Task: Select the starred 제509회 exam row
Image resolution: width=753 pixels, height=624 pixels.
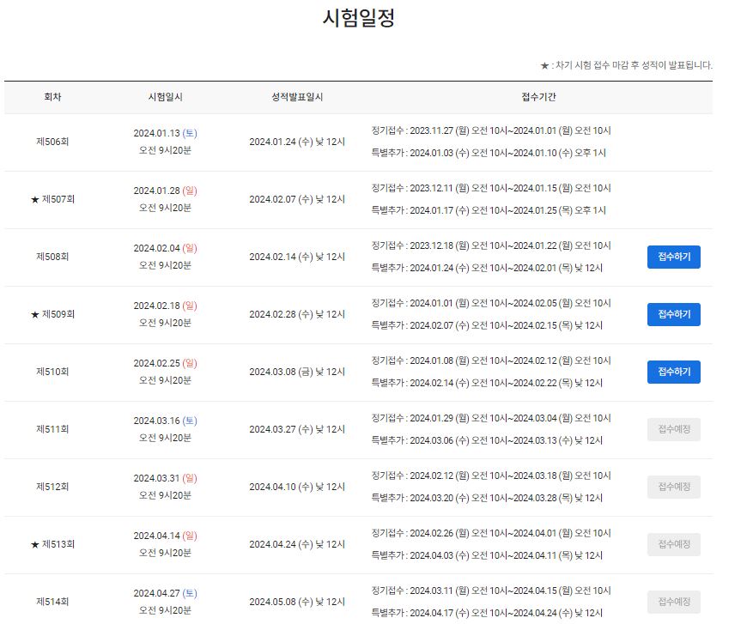Action: (56, 314)
